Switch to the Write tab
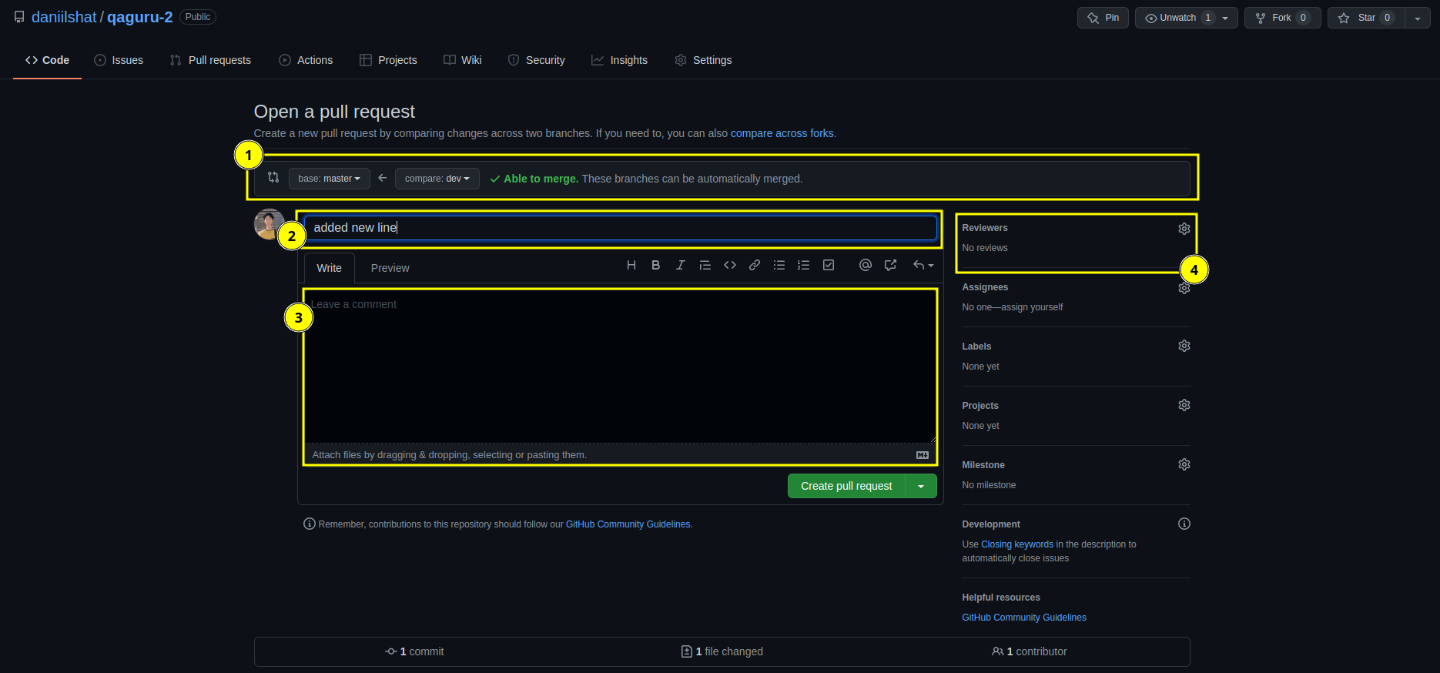Image resolution: width=1440 pixels, height=673 pixels. click(x=329, y=268)
